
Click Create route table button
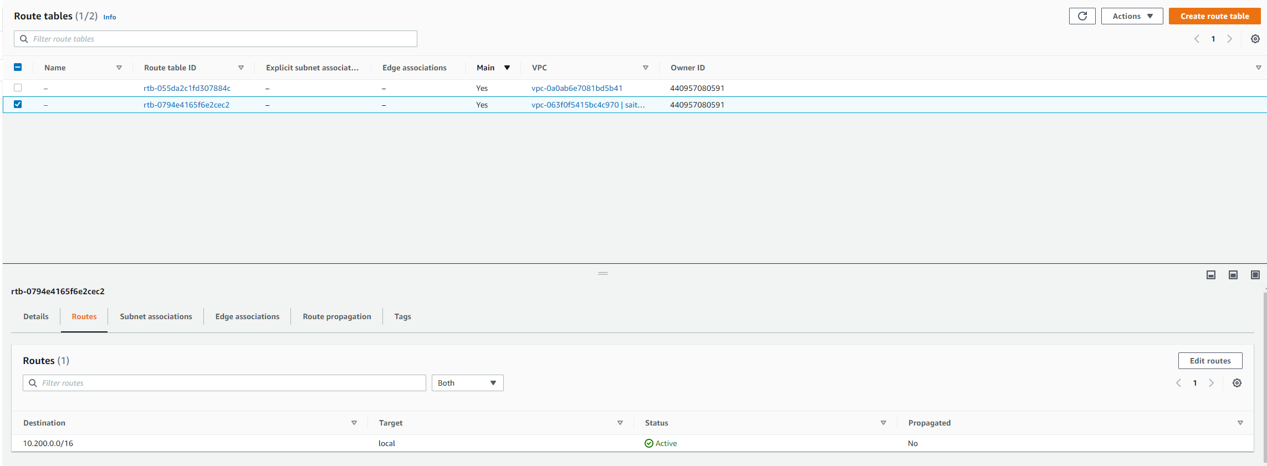point(1215,16)
